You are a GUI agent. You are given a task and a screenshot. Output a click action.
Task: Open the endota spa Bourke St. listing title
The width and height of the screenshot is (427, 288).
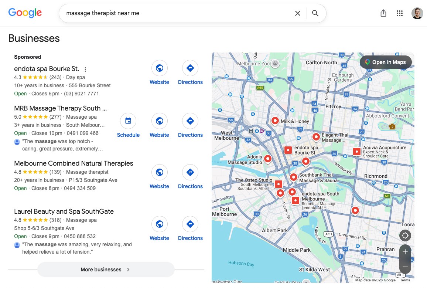pyautogui.click(x=47, y=69)
